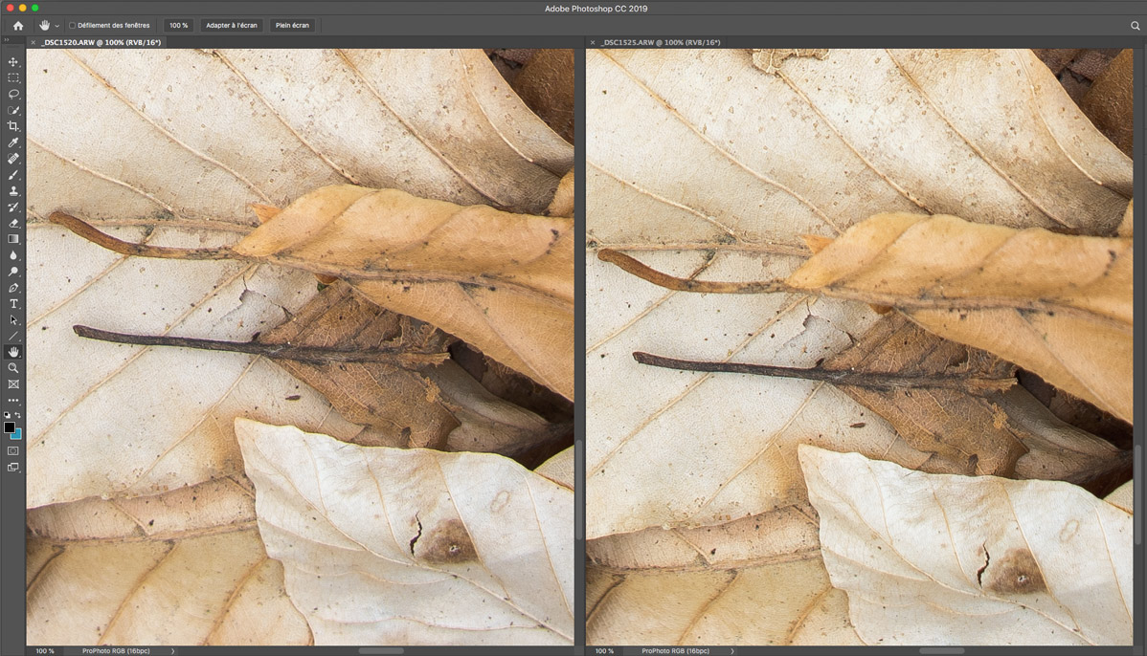Viewport: 1147px width, 656px height.
Task: Expand left document status bar info arrow
Action: [172, 651]
